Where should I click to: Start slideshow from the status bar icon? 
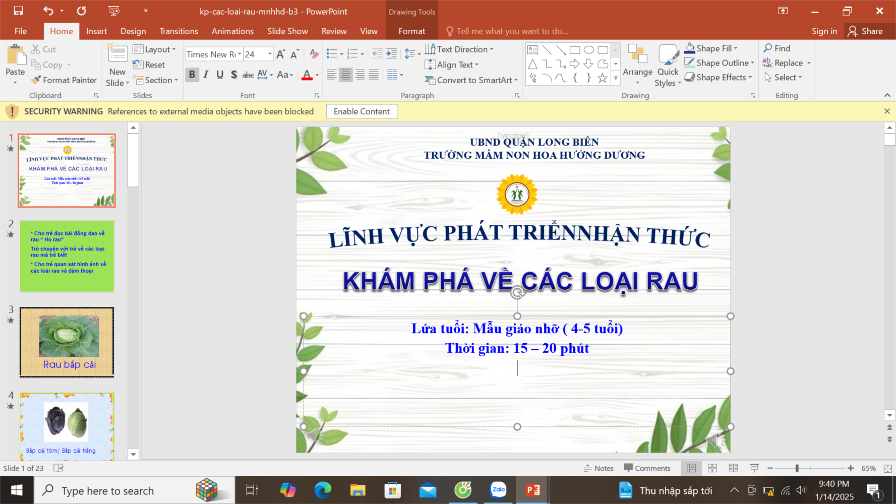coord(754,468)
